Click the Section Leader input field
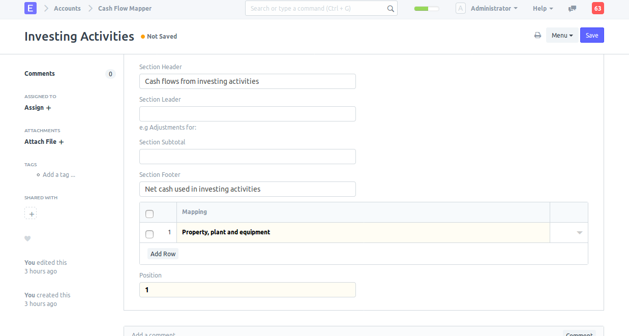 click(247, 114)
